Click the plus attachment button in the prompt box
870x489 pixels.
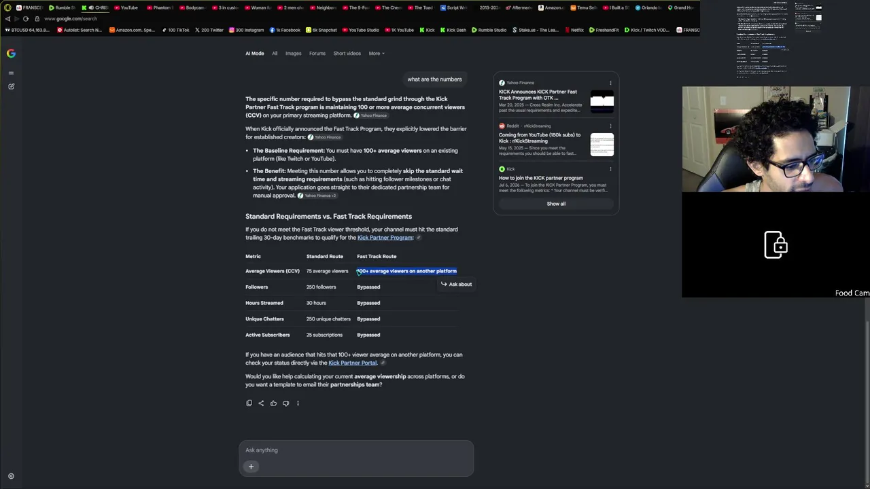pos(251,466)
